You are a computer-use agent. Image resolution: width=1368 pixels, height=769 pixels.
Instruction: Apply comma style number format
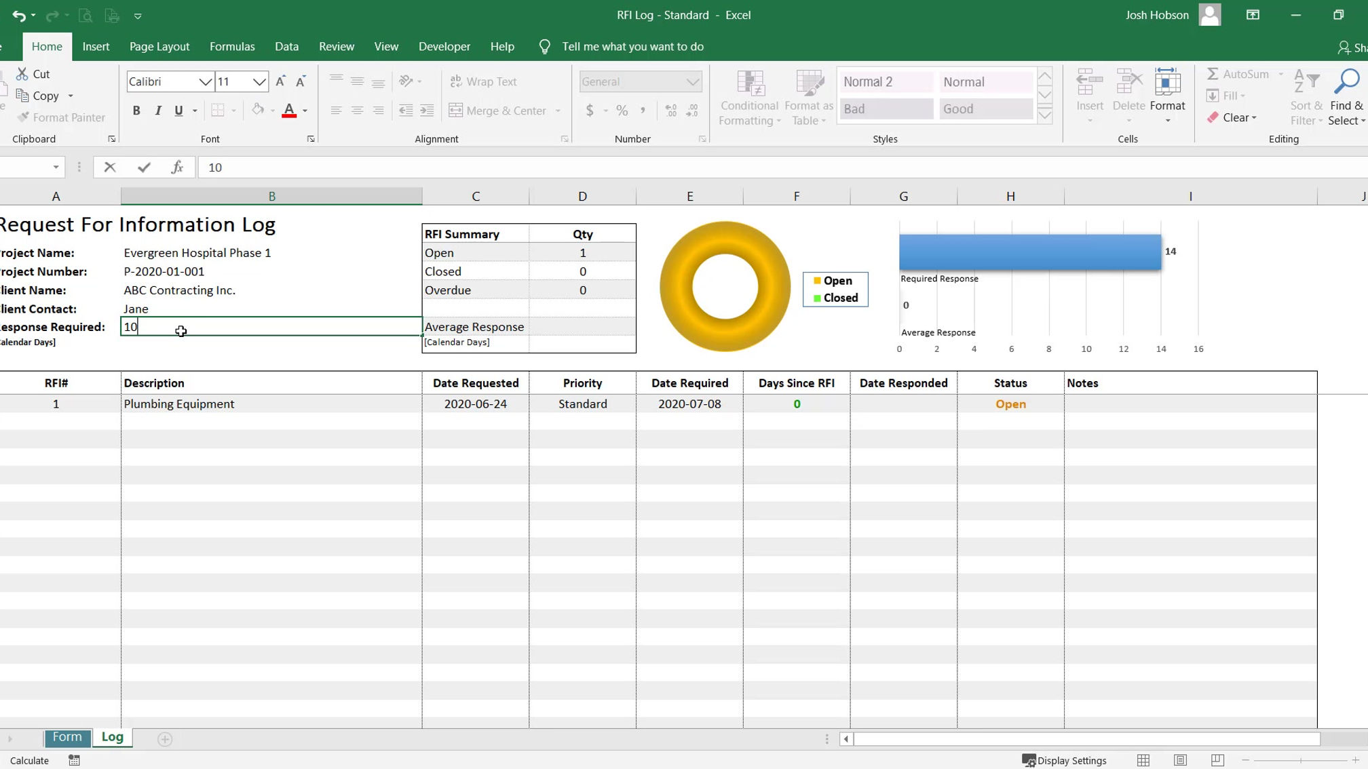click(x=643, y=111)
